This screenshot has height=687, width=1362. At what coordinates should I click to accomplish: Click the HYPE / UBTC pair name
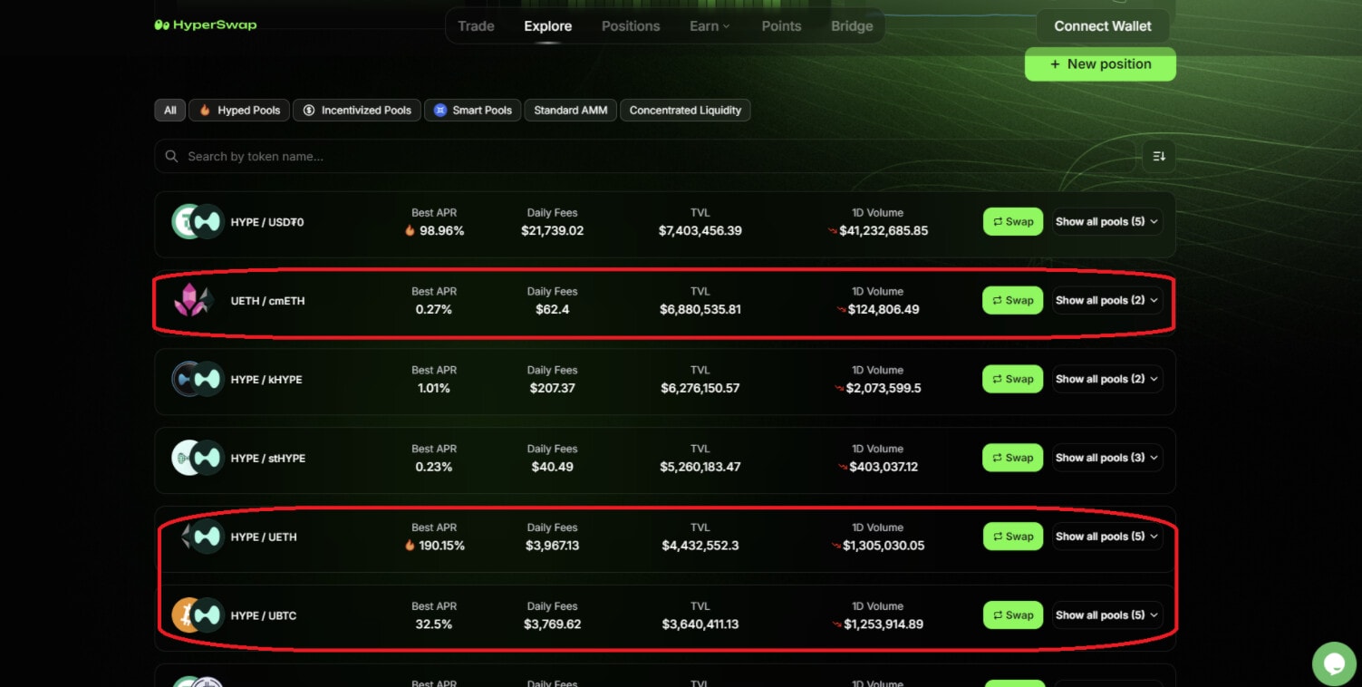(x=264, y=616)
